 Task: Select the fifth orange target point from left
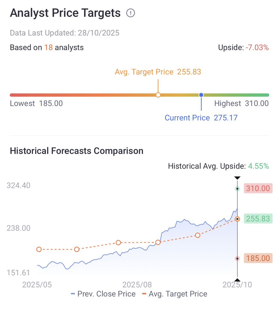pyautogui.click(x=198, y=235)
